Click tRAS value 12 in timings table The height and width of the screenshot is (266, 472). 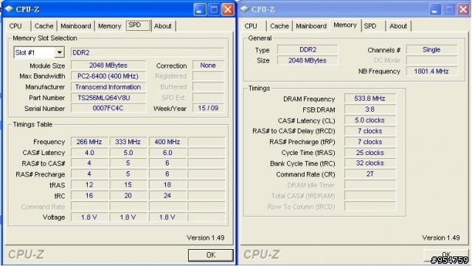pos(89,185)
